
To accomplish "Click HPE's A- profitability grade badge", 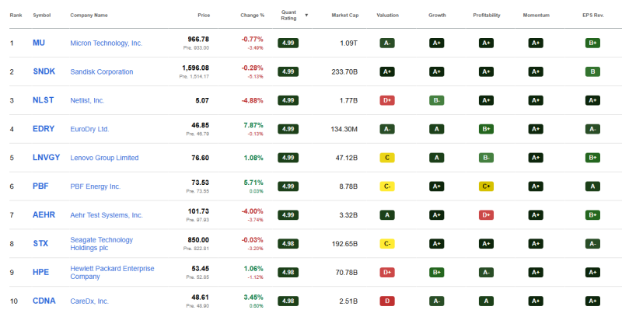I will click(486, 273).
